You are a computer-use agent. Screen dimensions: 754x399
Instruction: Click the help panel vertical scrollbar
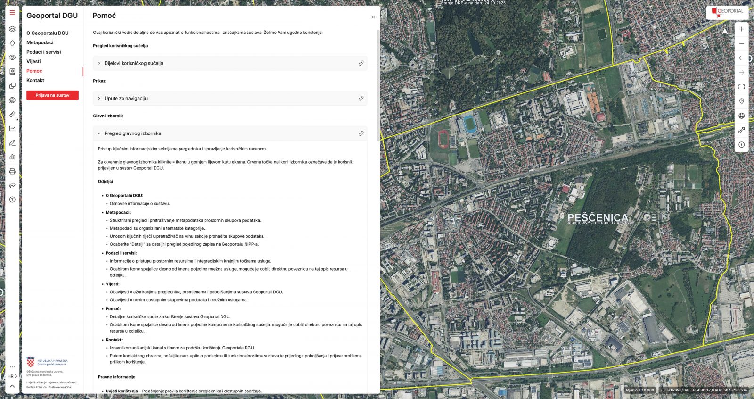coord(378,85)
